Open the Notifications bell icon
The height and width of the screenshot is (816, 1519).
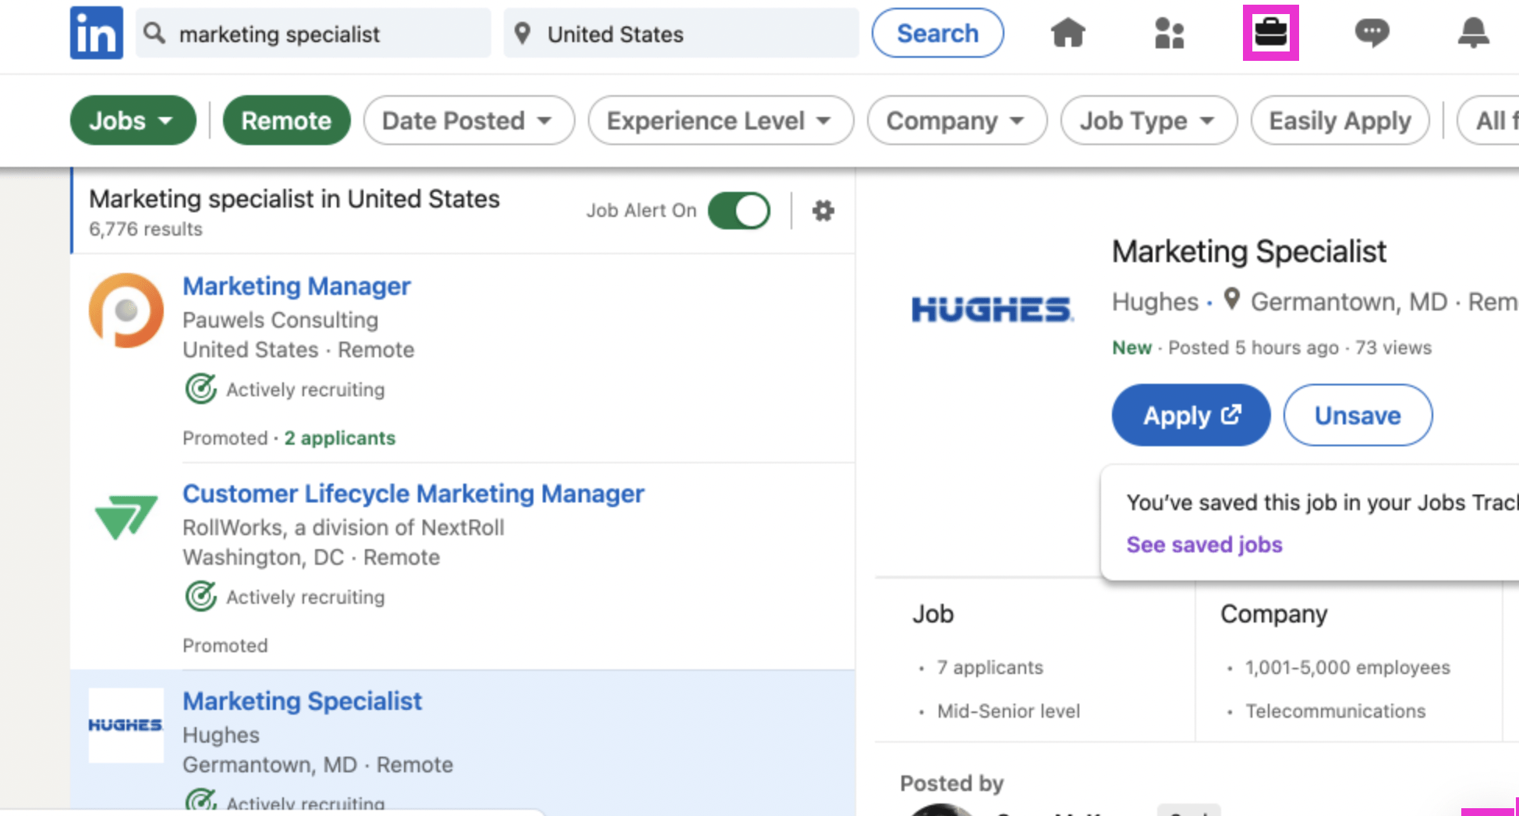1473,34
